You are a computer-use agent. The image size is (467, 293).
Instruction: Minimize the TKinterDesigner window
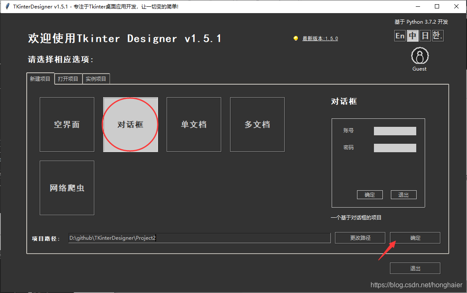[x=418, y=6]
